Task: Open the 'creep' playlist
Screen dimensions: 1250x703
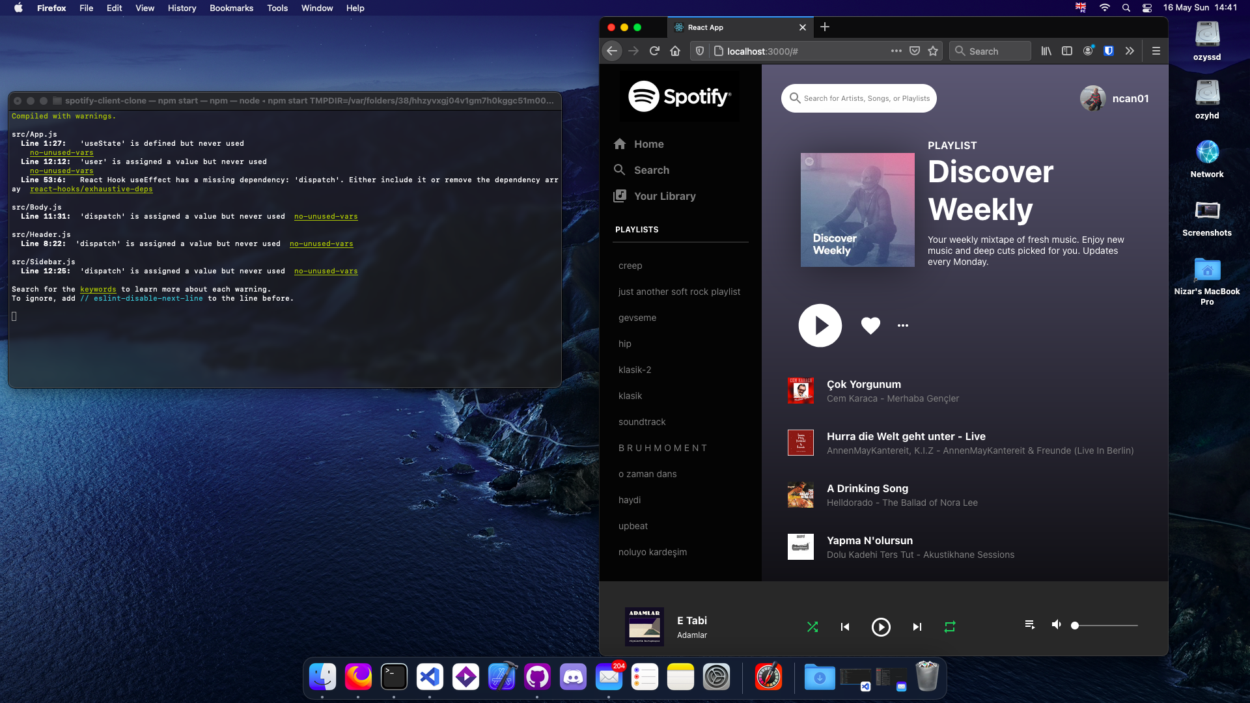Action: [x=630, y=266]
